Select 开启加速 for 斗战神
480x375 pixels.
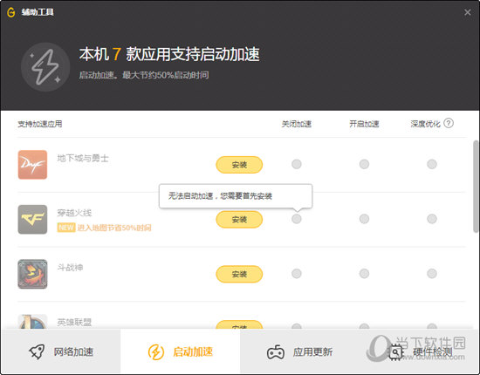(364, 274)
